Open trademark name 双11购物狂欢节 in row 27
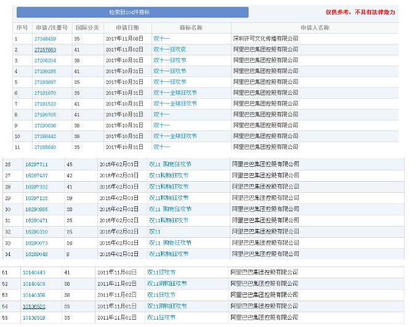The width and height of the screenshot is (417, 327). click(169, 176)
